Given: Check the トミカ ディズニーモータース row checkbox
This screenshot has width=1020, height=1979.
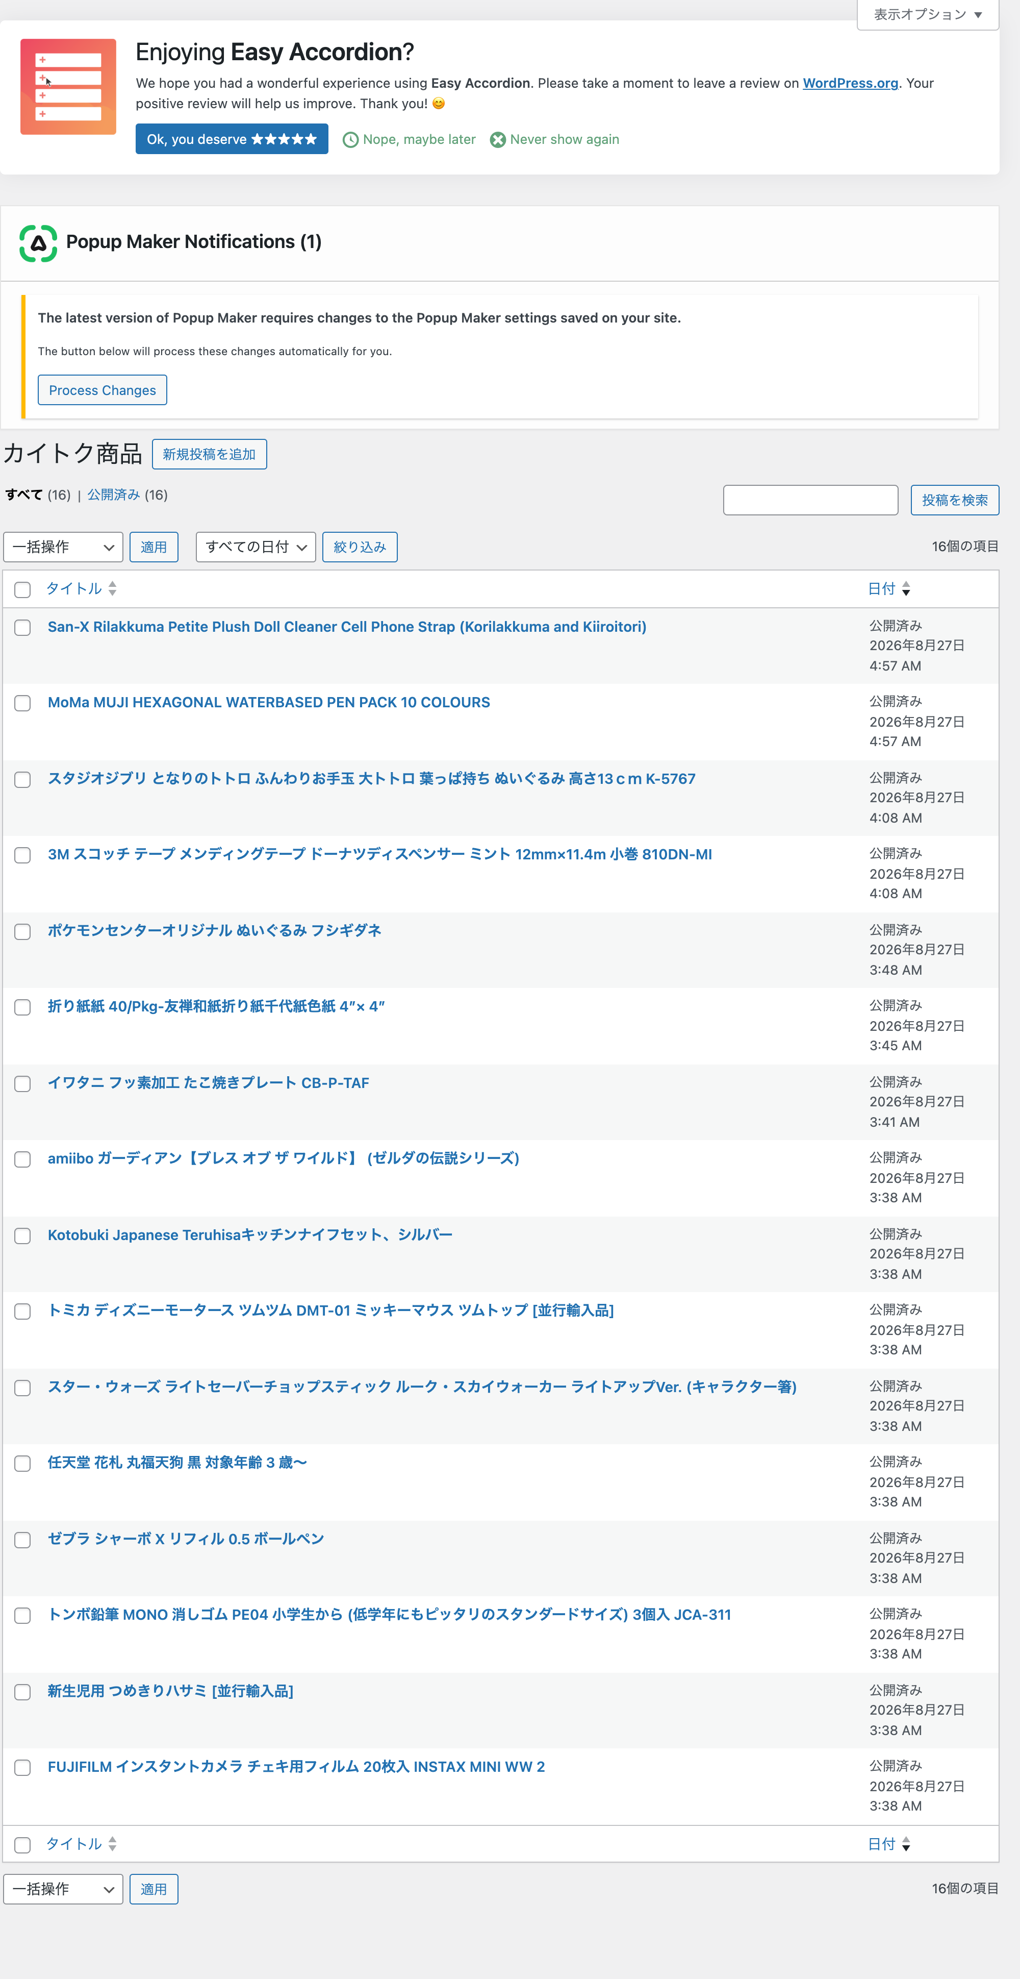Looking at the screenshot, I should [23, 1312].
